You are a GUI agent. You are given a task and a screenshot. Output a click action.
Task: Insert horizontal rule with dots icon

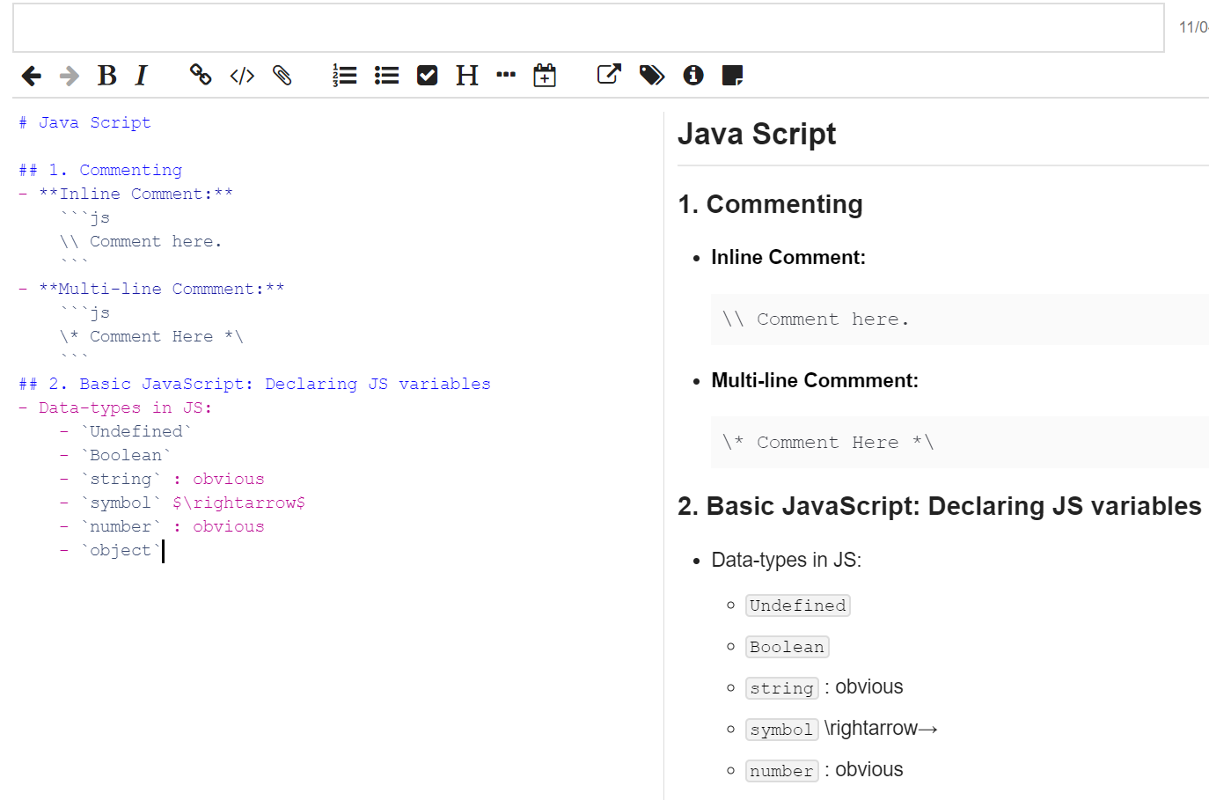(x=506, y=75)
